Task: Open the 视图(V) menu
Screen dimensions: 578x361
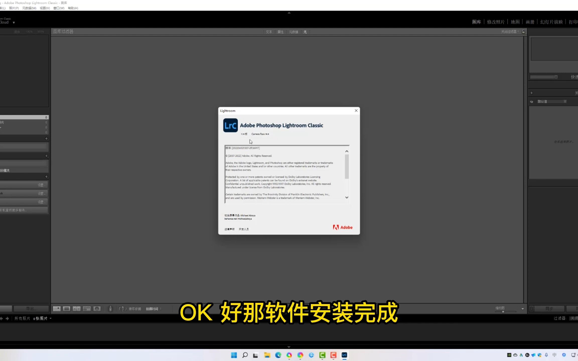Action: (45, 8)
